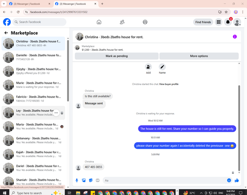Screen dimensions: 247x195
Task: Choose a sticker icon
Action: click(x=91, y=180)
